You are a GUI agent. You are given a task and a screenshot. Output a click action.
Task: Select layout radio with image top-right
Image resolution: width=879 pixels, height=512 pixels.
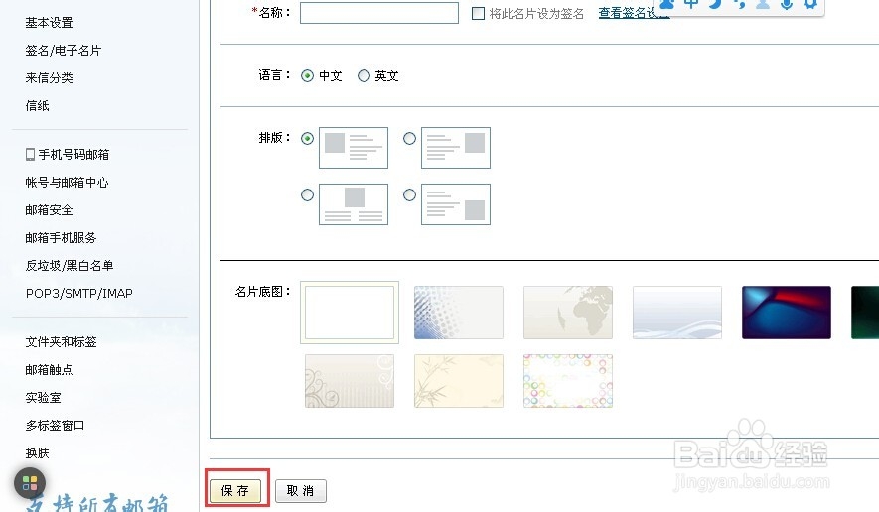(x=410, y=138)
